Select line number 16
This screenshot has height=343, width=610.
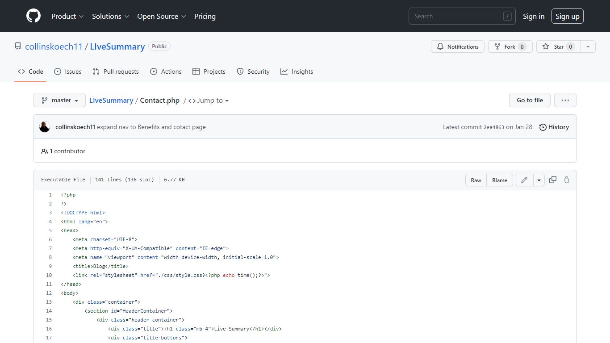[x=49, y=329]
